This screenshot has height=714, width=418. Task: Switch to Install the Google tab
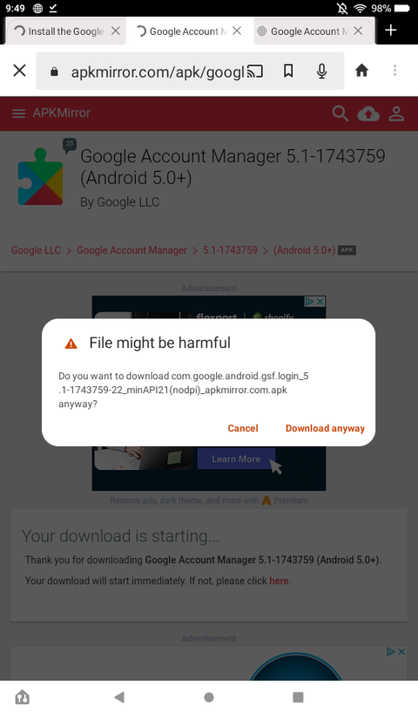click(x=59, y=31)
